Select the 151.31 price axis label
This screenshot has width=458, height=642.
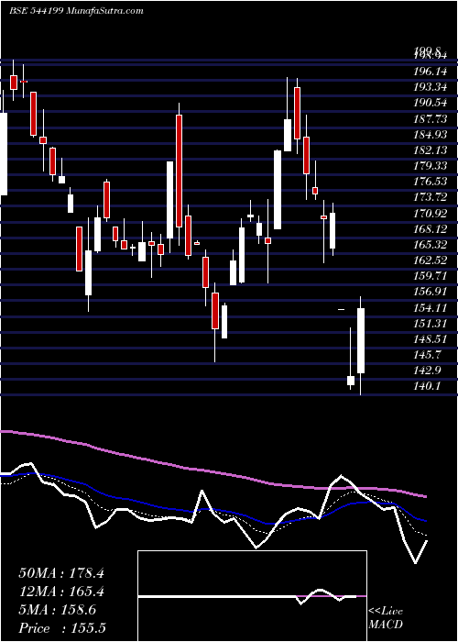point(431,323)
